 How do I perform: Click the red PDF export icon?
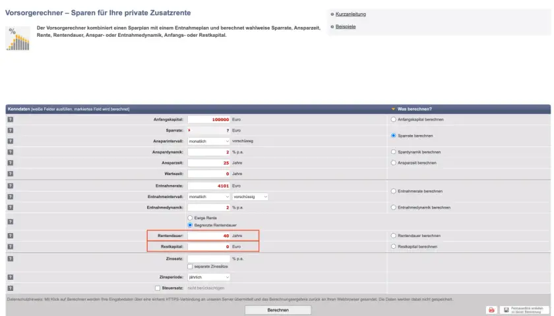pyautogui.click(x=491, y=310)
